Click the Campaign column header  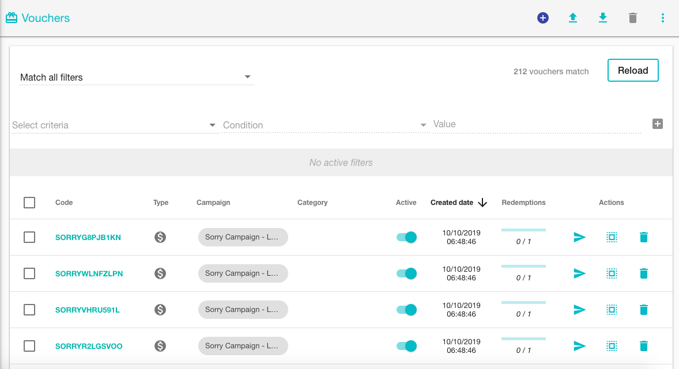tap(213, 203)
